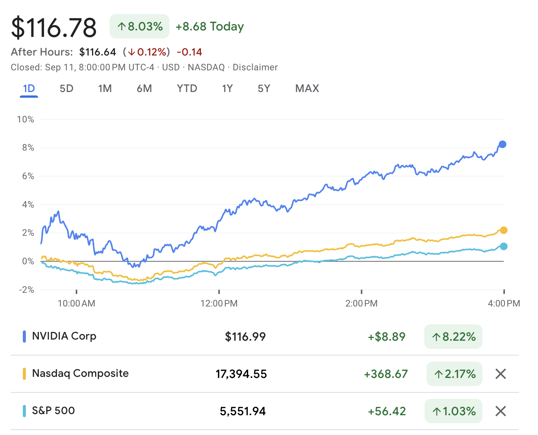Switch to the 5D time range
Viewport: 538px width, 435px height.
pos(66,89)
